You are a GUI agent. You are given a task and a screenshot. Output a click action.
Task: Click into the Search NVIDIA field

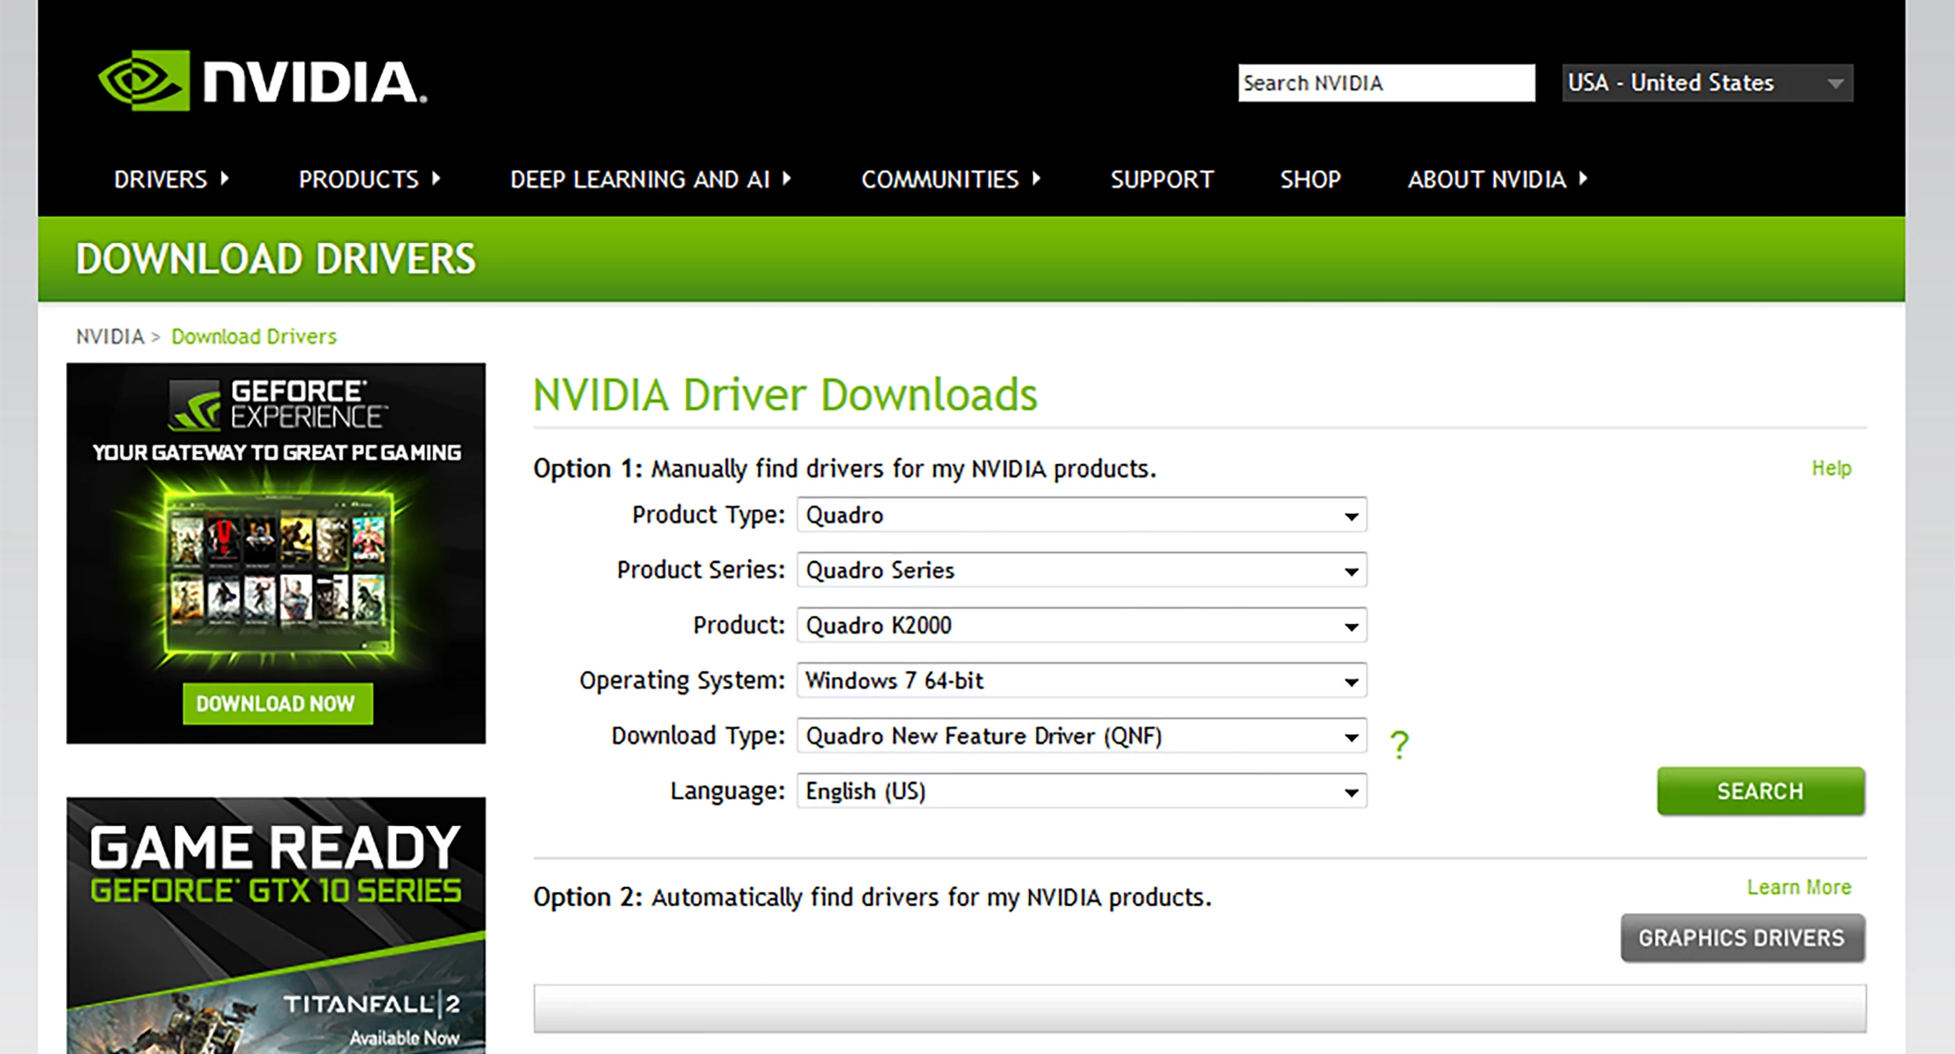point(1386,83)
